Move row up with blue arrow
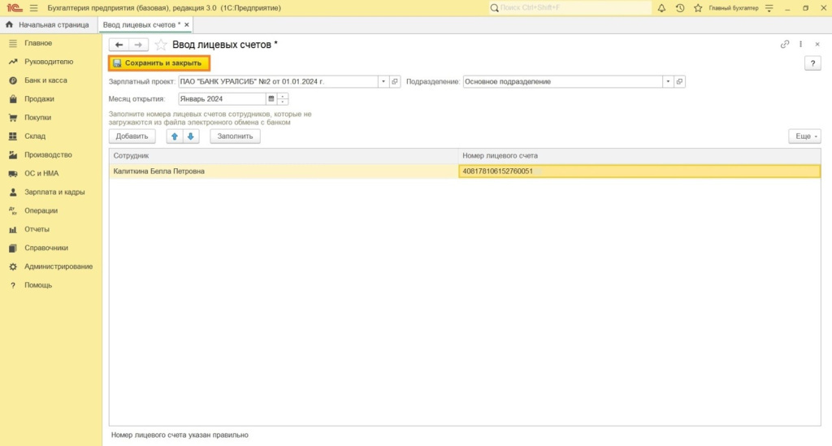 click(x=175, y=136)
